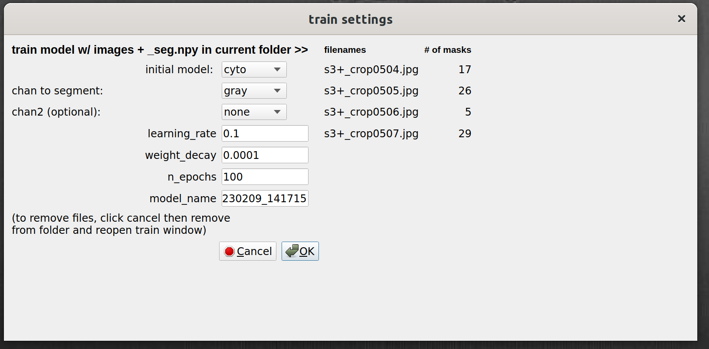Select the n_epochs field showing 100
709x349 pixels.
point(265,177)
